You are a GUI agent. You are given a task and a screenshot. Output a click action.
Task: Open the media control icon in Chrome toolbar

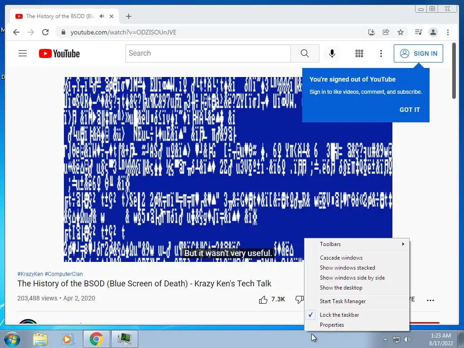point(418,32)
